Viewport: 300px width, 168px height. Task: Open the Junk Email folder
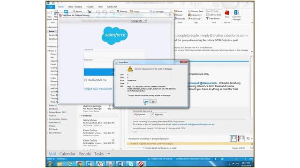click(55, 122)
